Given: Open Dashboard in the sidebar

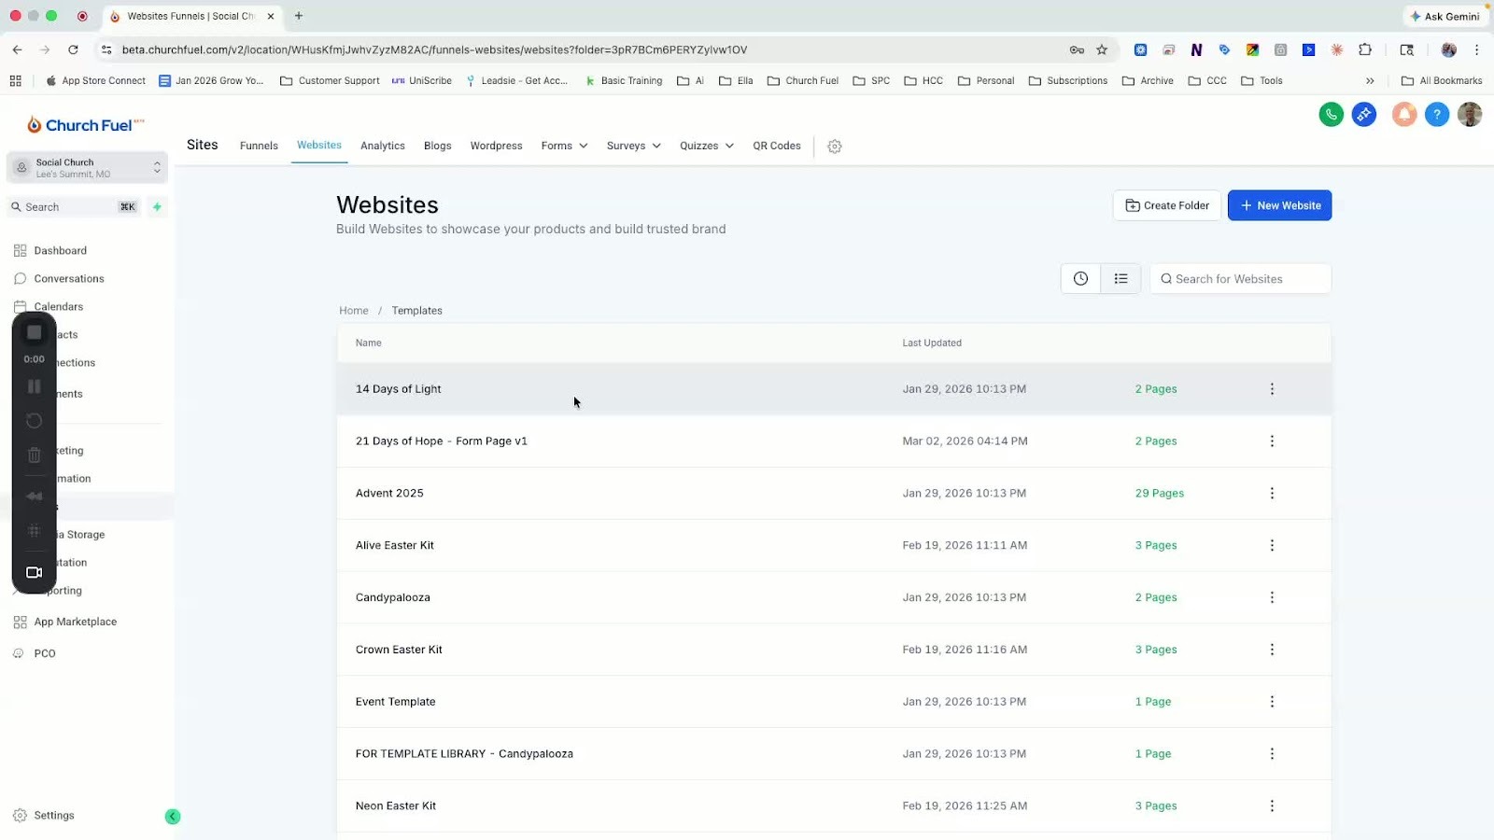Looking at the screenshot, I should pos(61,250).
